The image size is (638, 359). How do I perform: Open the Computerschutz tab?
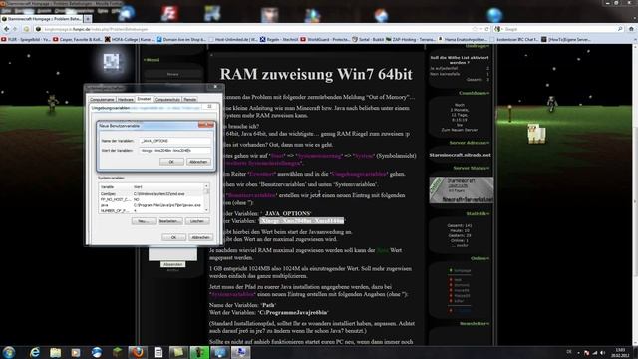(167, 99)
